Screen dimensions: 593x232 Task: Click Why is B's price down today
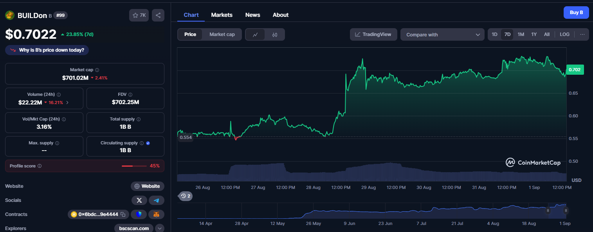point(47,50)
